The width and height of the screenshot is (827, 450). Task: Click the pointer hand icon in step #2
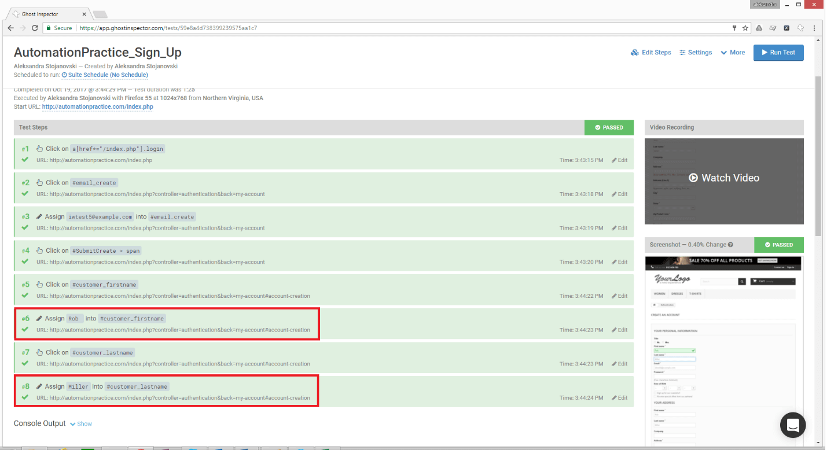(x=39, y=183)
